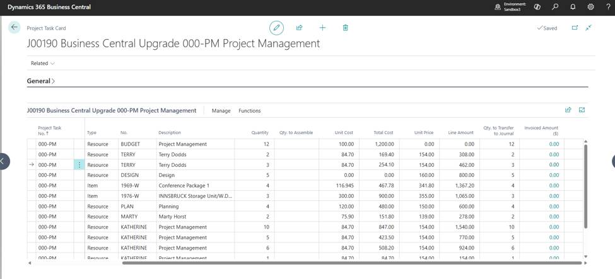Click the Copilot icon in top bar

(537, 7)
